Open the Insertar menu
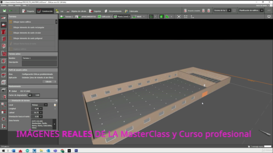The image size is (273, 153). [x=18, y=6]
